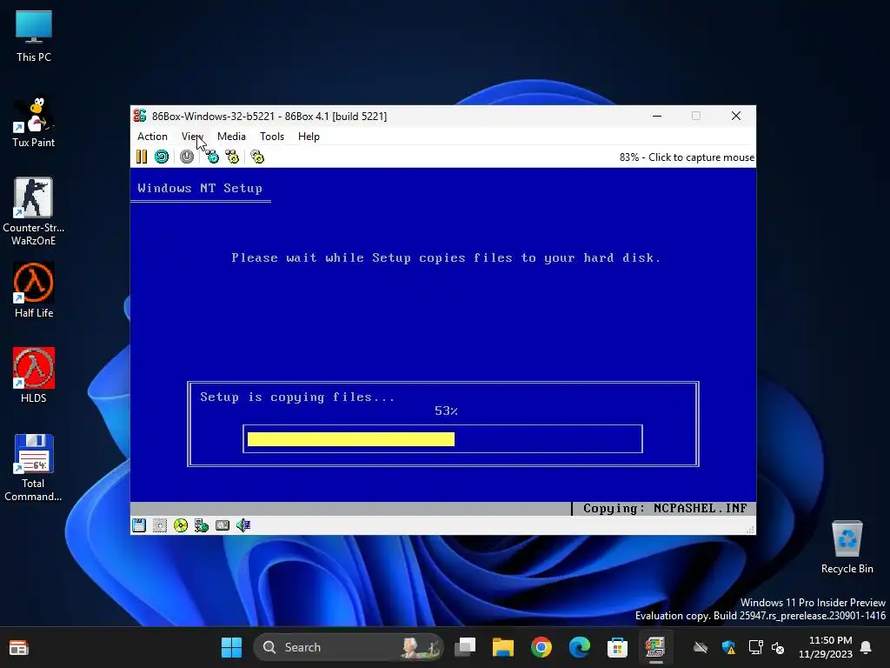Click the hard disk status icon
The image size is (890, 668).
[222, 525]
